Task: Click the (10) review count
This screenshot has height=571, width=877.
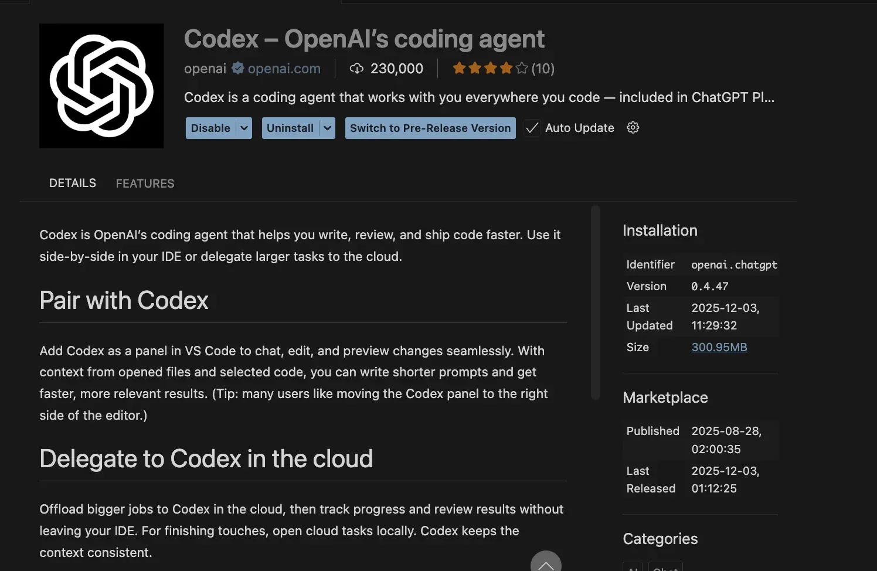Action: click(543, 69)
